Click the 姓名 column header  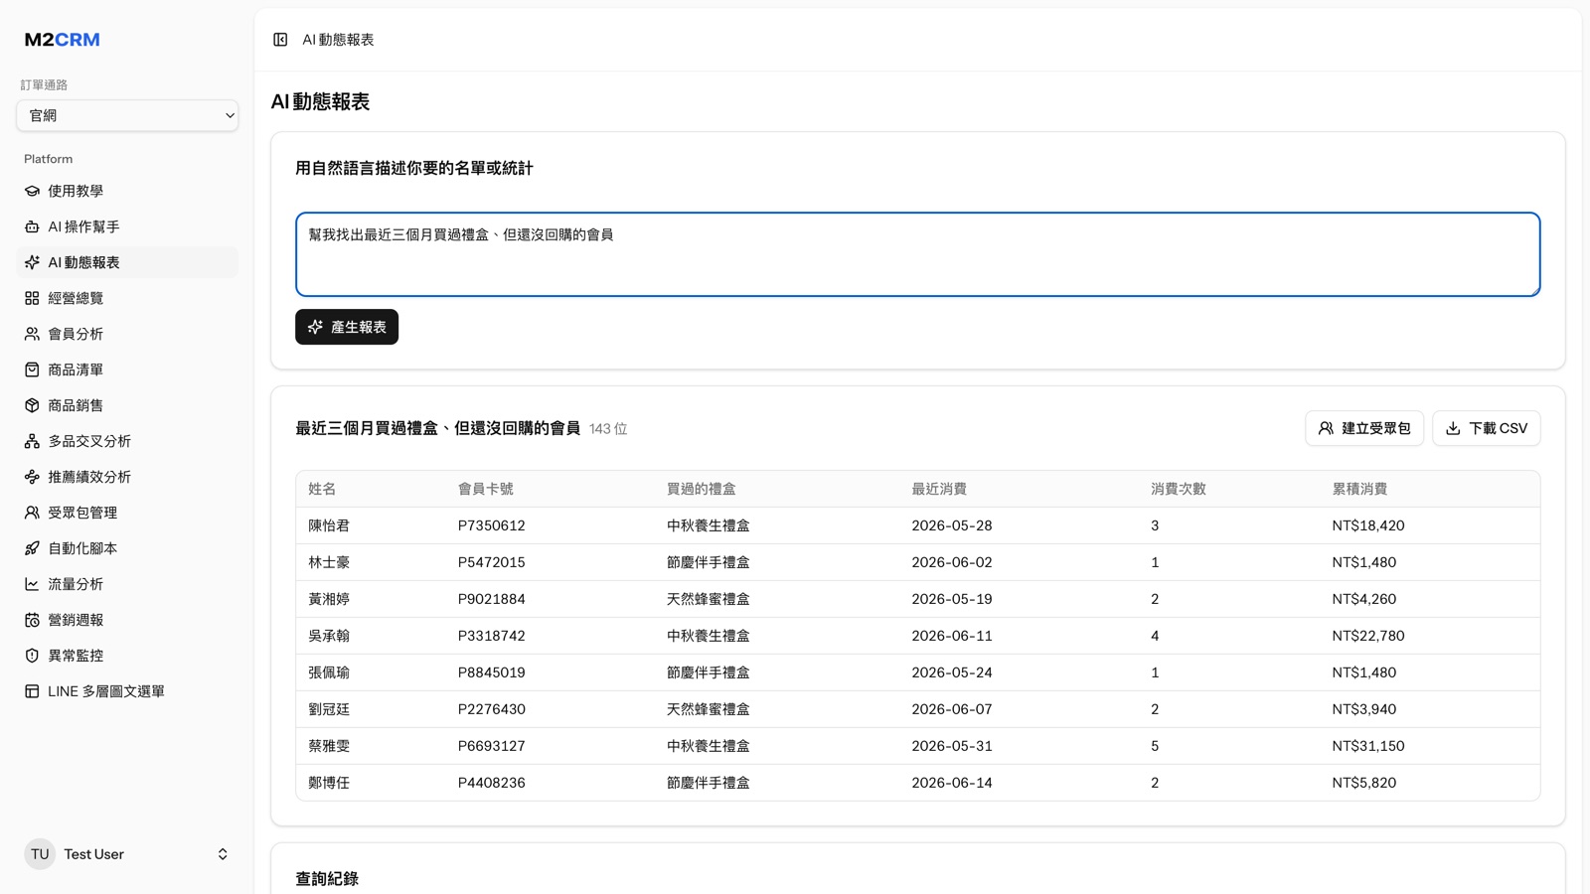pyautogui.click(x=322, y=489)
